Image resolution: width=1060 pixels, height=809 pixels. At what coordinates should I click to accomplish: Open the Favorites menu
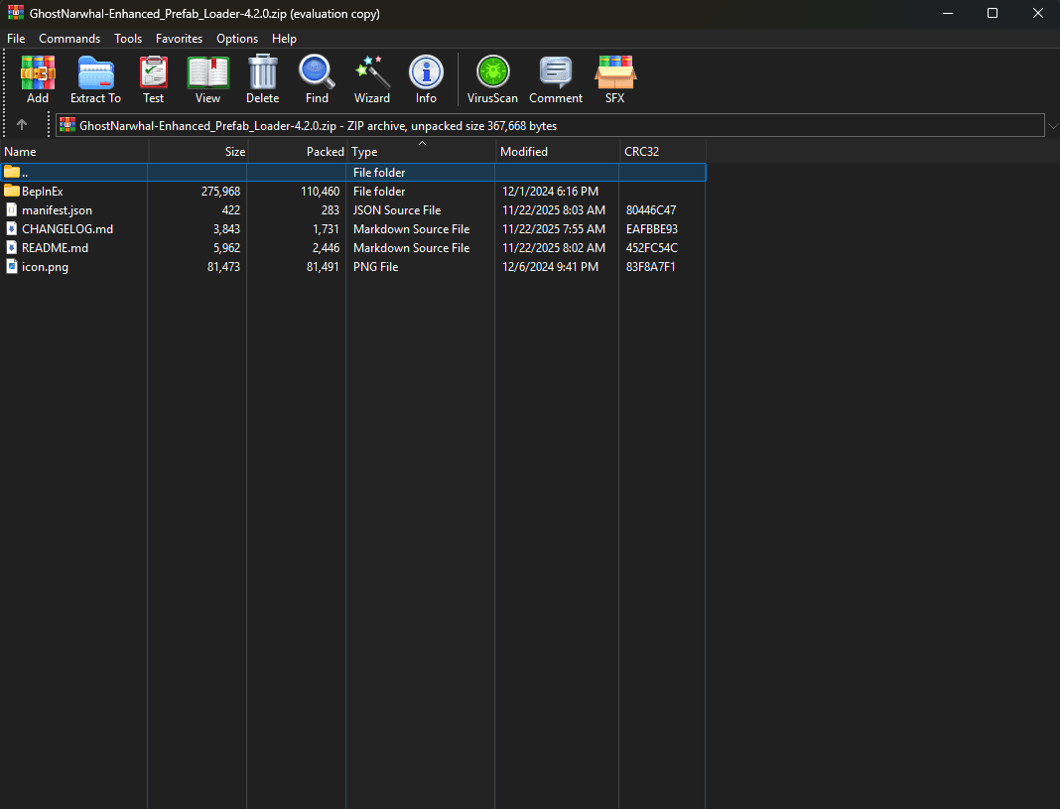click(179, 39)
